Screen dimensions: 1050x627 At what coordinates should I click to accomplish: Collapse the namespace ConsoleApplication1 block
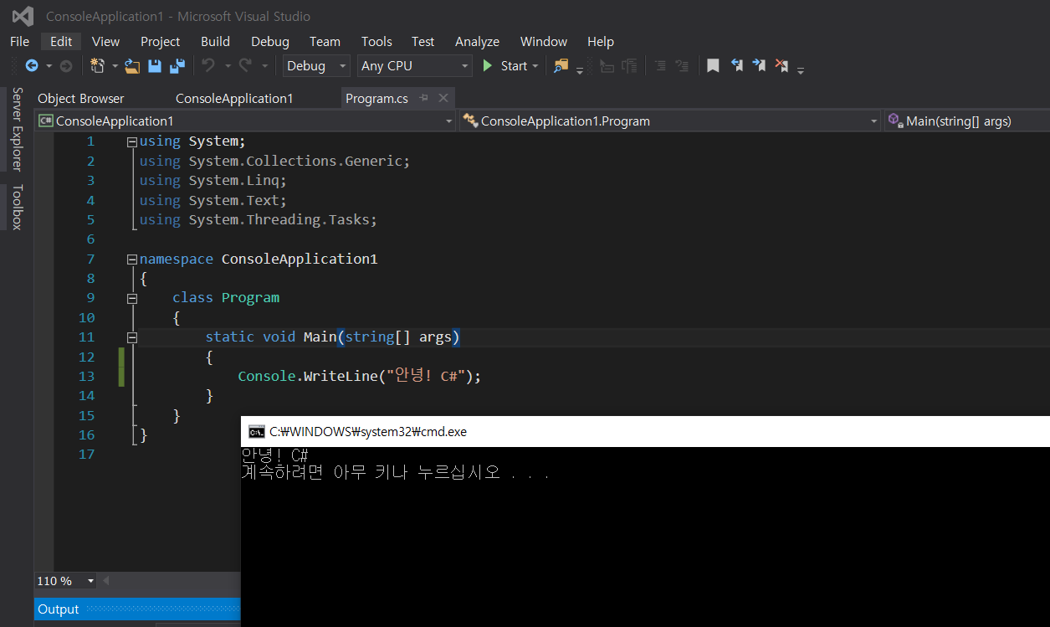coord(132,260)
